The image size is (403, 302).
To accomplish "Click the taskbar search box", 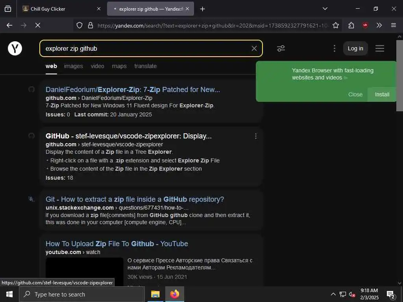I will pyautogui.click(x=82, y=294).
